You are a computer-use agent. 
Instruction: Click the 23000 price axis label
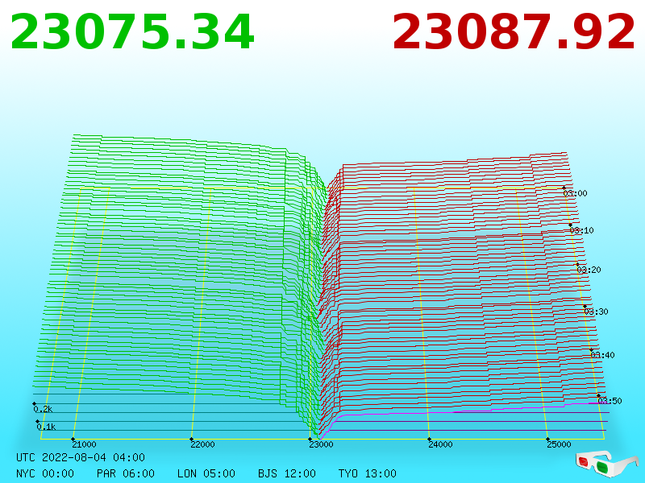click(321, 444)
